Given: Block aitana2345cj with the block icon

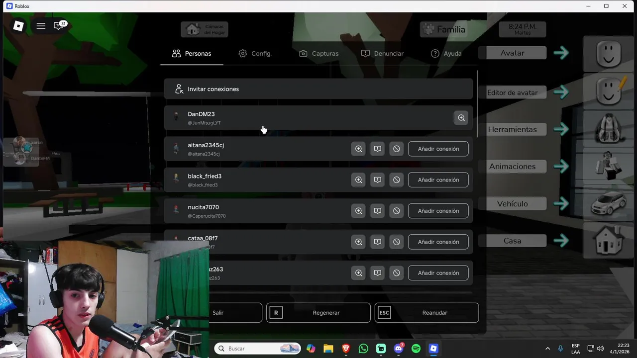Looking at the screenshot, I should (396, 149).
